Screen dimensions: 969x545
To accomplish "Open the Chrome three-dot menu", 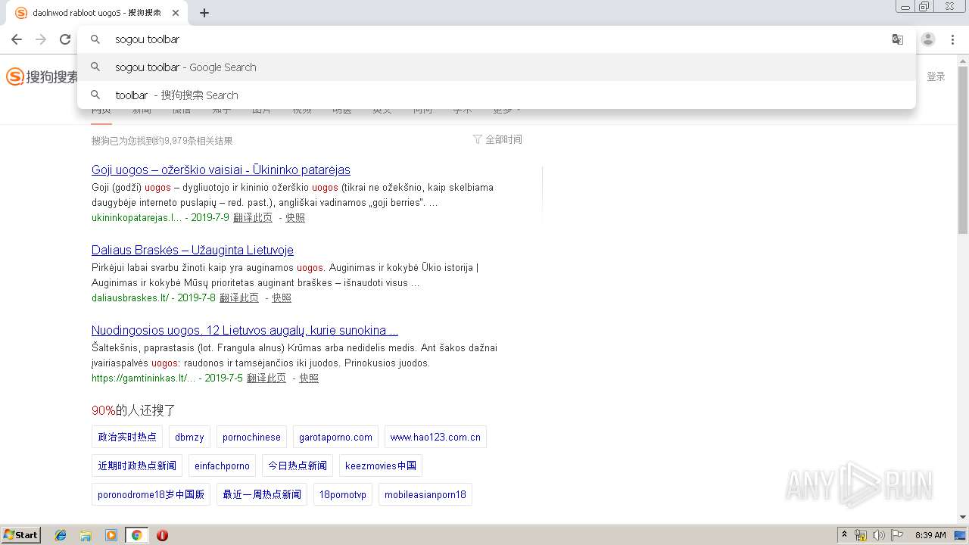I will pos(952,39).
